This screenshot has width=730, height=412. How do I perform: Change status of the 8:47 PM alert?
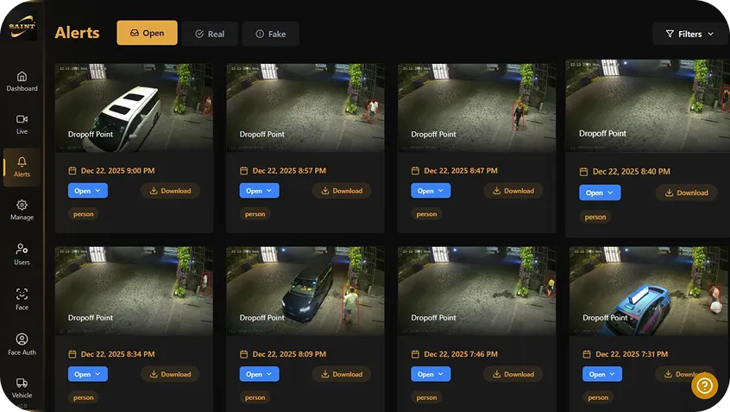pos(431,191)
